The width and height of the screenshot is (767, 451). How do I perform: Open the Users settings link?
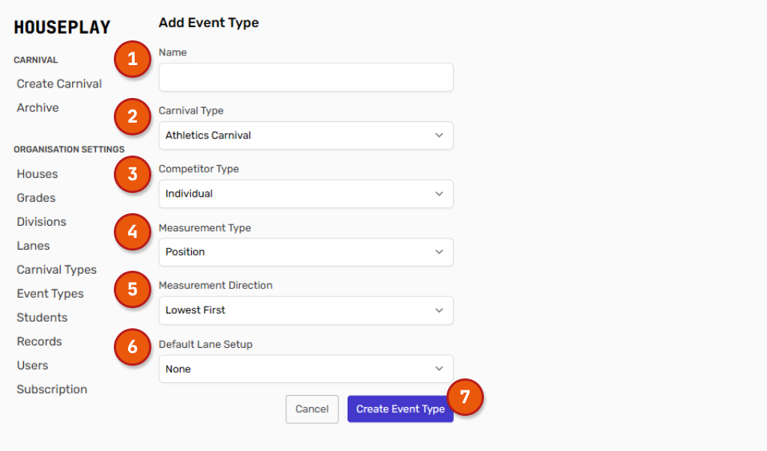(32, 365)
